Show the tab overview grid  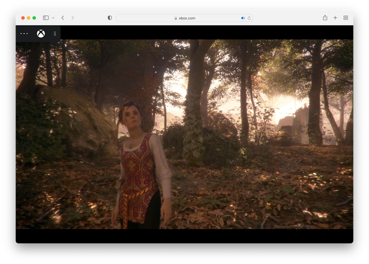point(345,18)
